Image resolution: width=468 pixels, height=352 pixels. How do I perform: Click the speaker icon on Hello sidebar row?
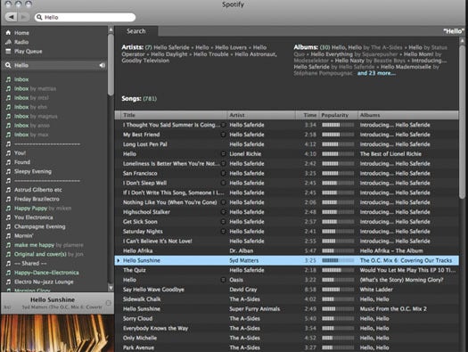click(x=103, y=65)
